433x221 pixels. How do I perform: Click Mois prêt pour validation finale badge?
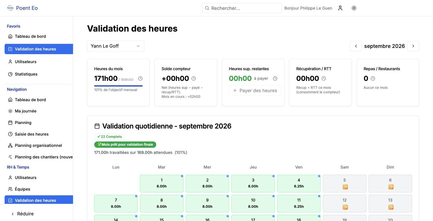[125, 145]
